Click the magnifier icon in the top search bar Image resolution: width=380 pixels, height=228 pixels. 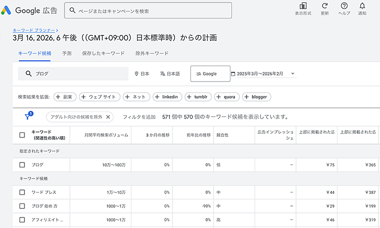click(x=72, y=10)
